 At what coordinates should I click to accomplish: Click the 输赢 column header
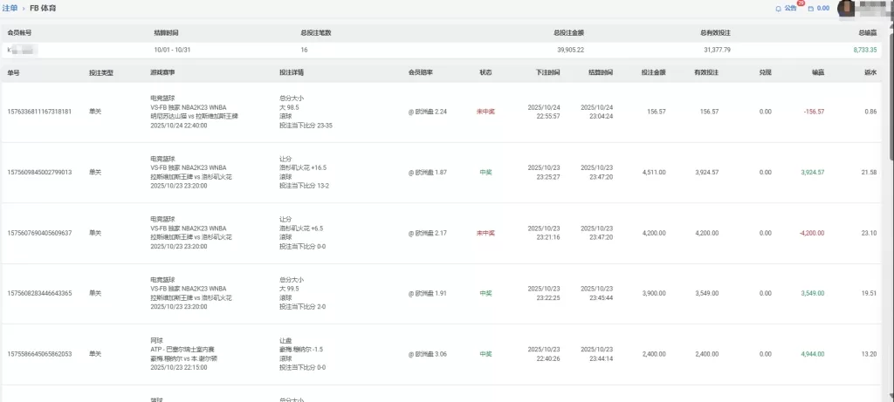pos(818,72)
